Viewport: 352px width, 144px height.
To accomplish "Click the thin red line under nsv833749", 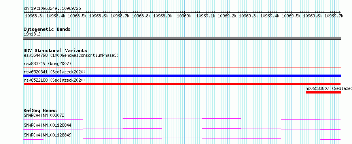I will (x=182, y=67).
